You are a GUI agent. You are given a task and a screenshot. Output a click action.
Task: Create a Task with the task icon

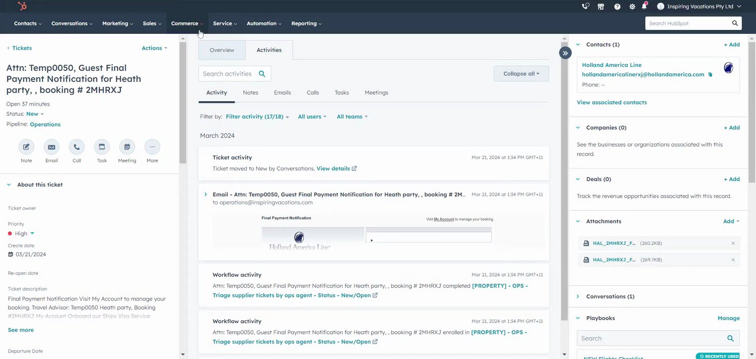102,147
